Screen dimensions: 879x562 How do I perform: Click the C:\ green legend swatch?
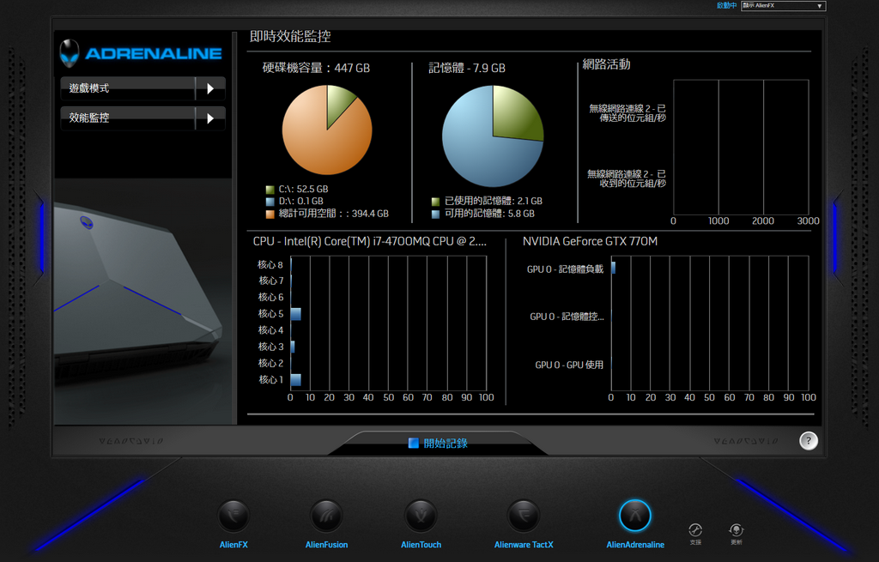(x=270, y=190)
